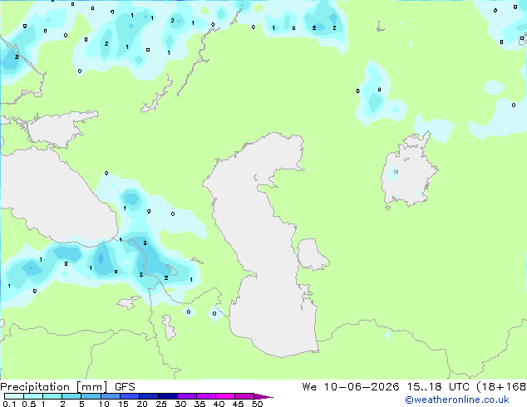Click the 15–20 mm legend swatch
Viewport: 527px width, 407px height.
129,396
